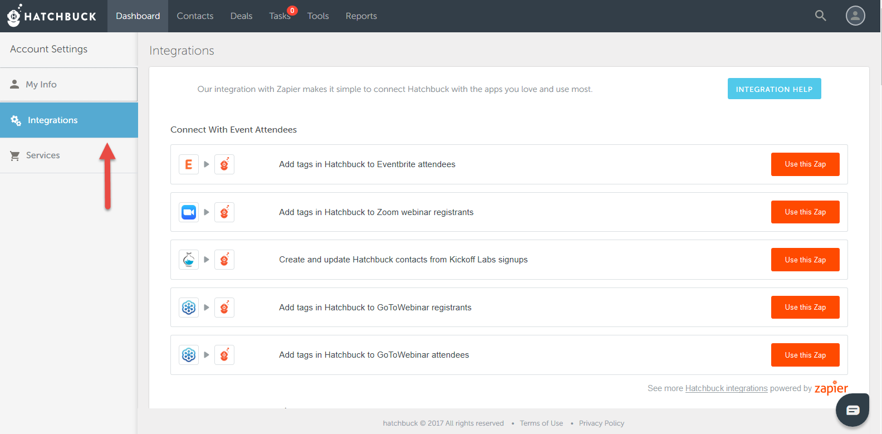
Task: Open Terms of Use link
Action: pos(541,423)
